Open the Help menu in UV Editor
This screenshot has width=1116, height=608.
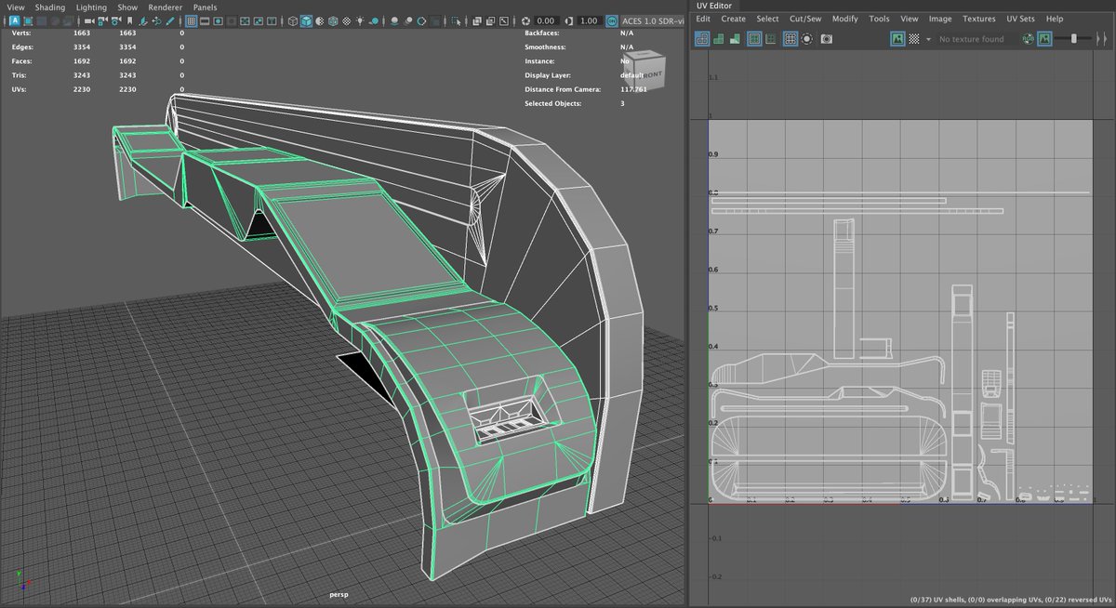1055,19
